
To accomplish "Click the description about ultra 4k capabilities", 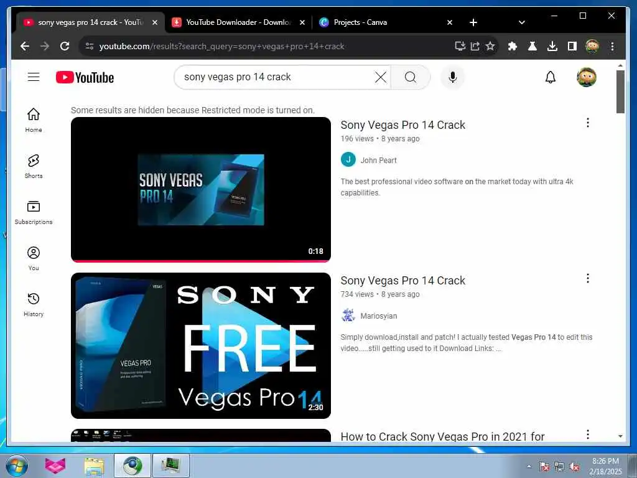I will pyautogui.click(x=457, y=187).
